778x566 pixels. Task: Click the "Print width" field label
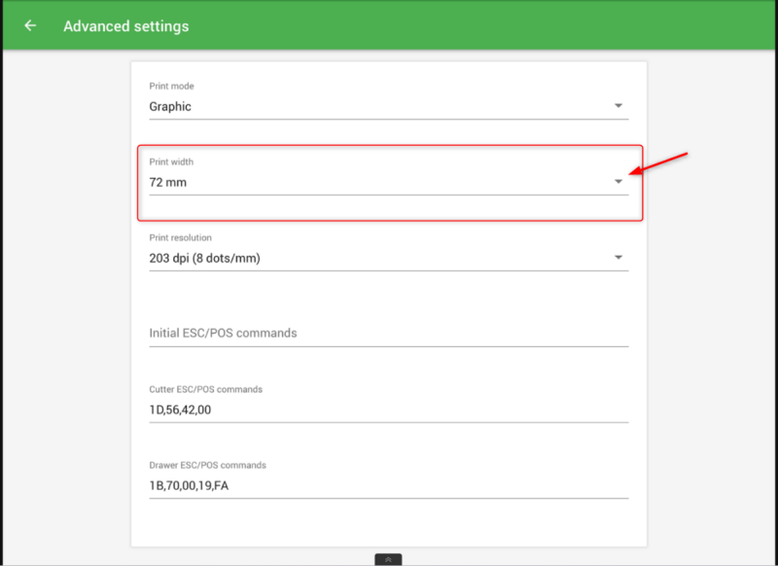[171, 161]
